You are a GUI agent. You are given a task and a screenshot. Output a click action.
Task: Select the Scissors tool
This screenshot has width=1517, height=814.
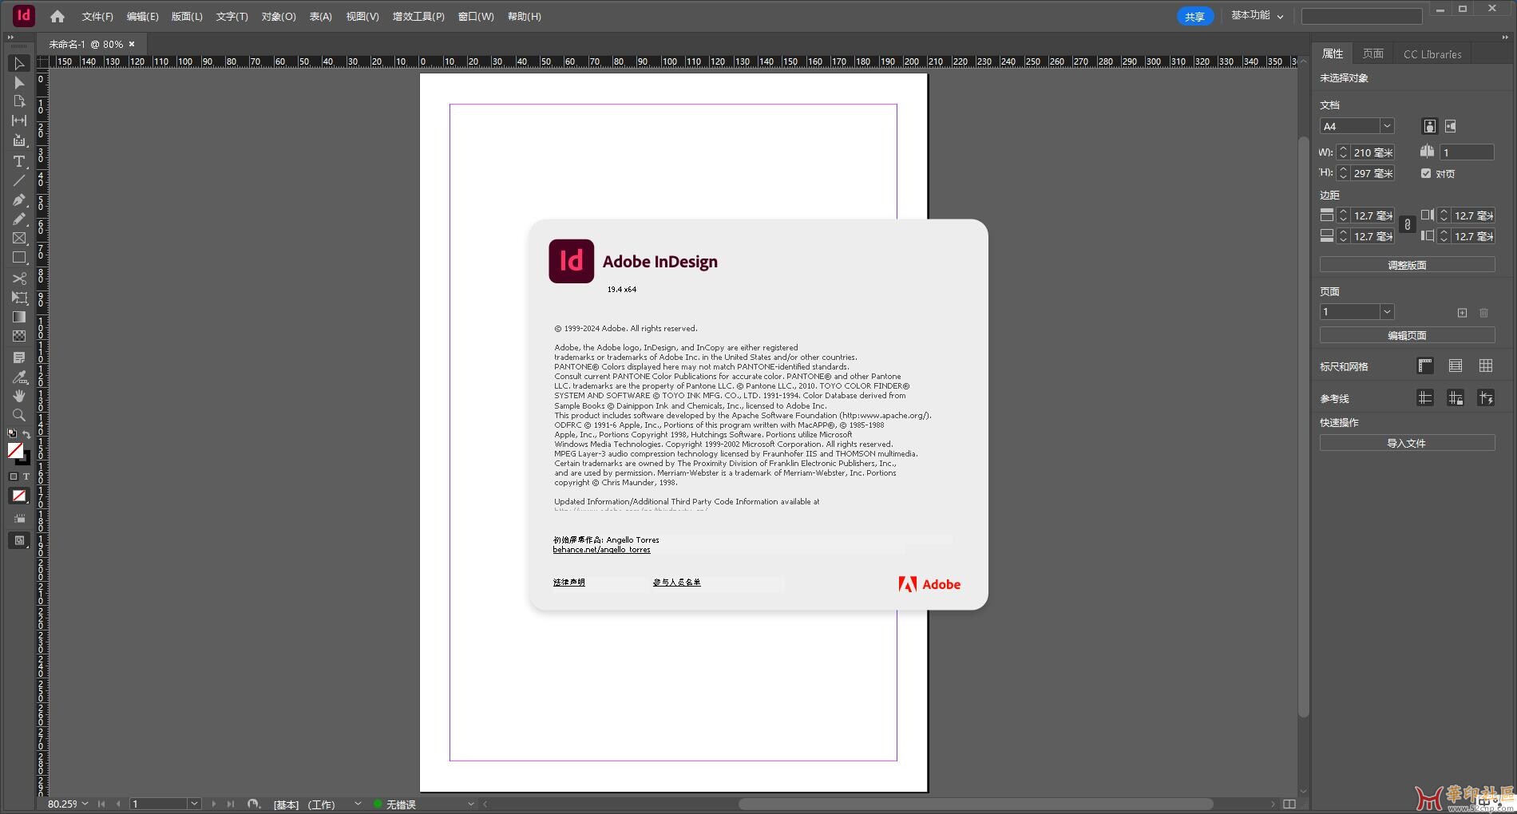click(19, 279)
